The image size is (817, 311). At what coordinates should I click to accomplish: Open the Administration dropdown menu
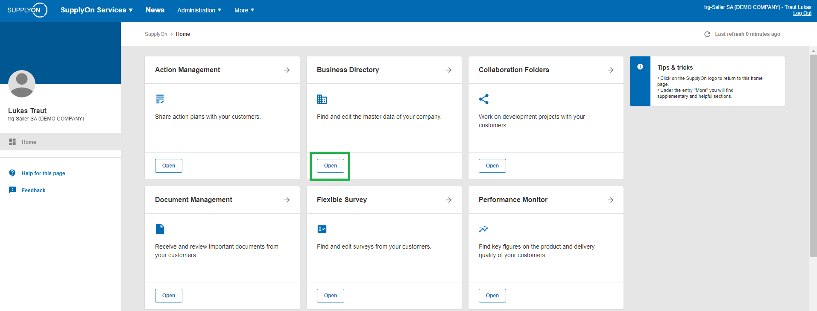(x=199, y=10)
